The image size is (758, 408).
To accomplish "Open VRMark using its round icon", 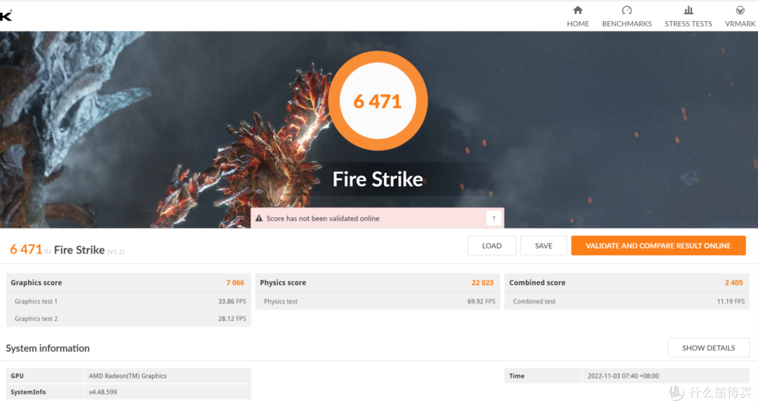I will pos(740,11).
